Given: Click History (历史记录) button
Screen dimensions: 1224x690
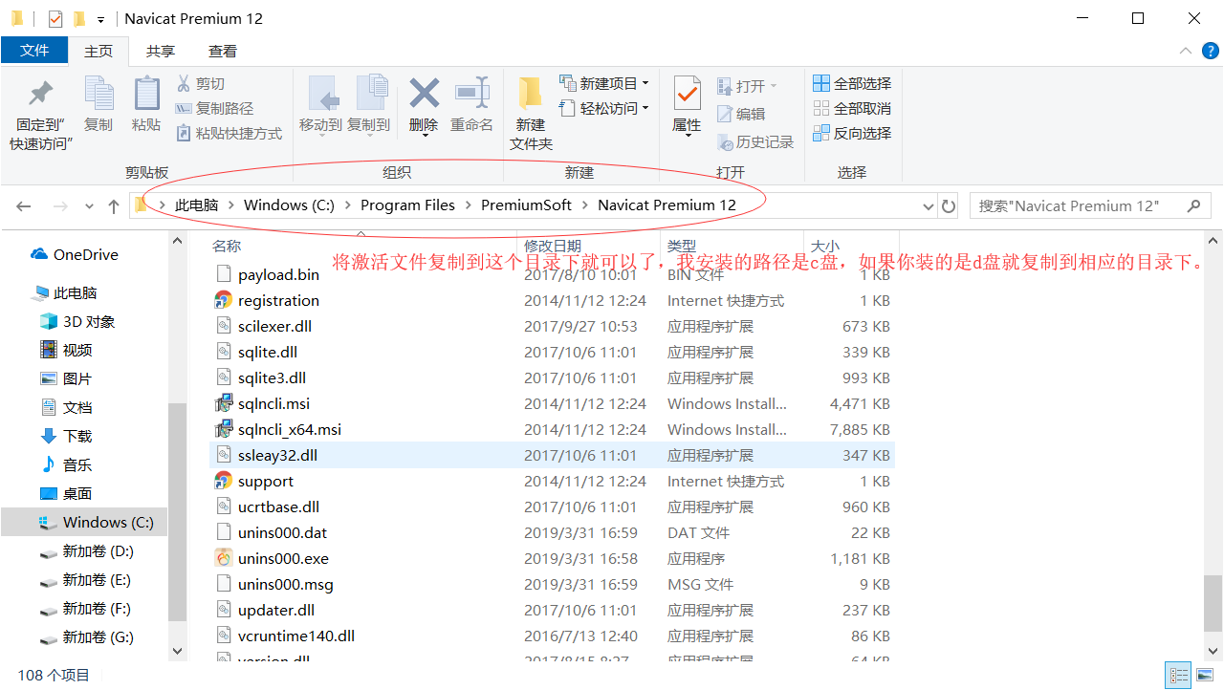Looking at the screenshot, I should coord(755,142).
